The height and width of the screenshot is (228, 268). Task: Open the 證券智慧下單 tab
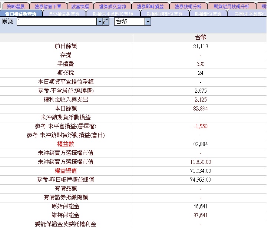[48, 6]
